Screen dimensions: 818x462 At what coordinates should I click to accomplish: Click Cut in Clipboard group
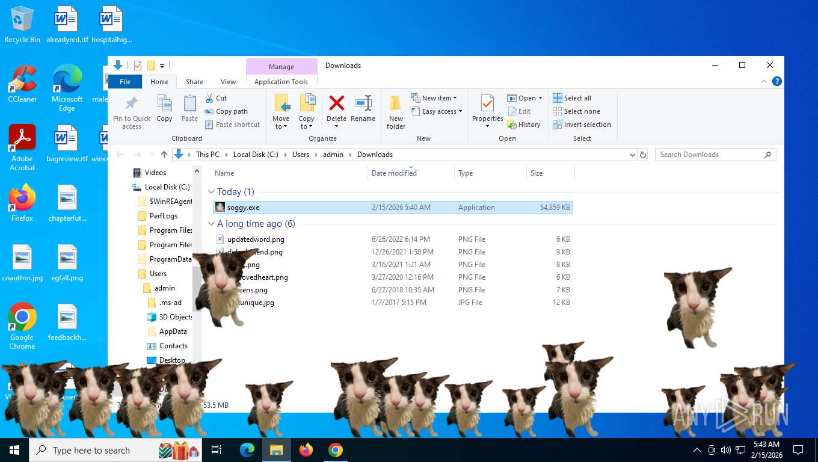[216, 98]
